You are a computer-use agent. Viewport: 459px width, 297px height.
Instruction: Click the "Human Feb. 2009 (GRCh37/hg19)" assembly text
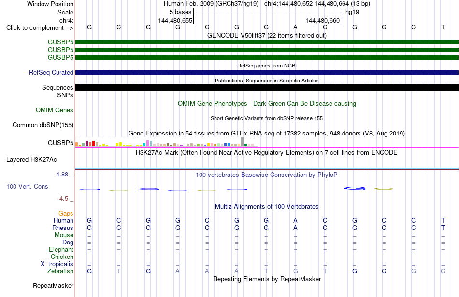pos(211,4)
